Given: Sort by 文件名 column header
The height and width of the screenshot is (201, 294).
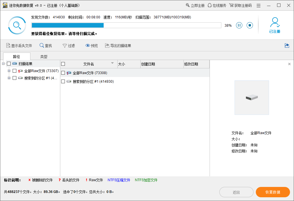Looking at the screenshot, I should point(89,64).
